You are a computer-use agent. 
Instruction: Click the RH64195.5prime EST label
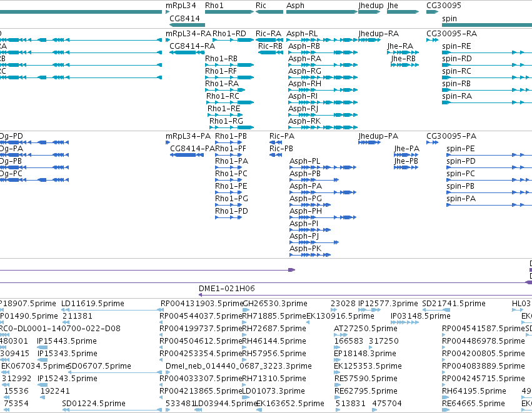(474, 391)
